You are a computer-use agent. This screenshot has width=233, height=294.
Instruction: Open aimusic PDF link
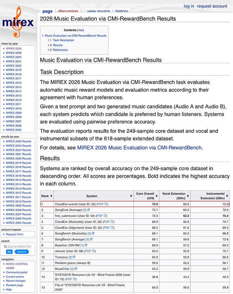pos(90,251)
